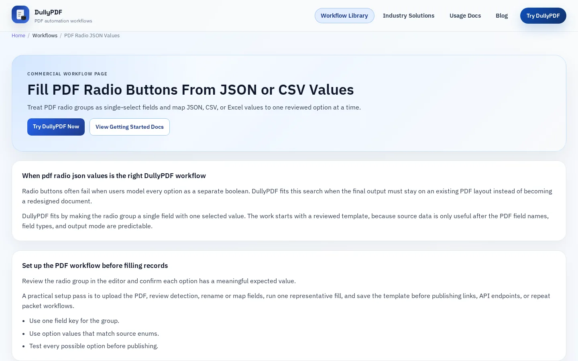578x361 pixels.
Task: Click the 'Use option values' bullet item
Action: (94, 334)
